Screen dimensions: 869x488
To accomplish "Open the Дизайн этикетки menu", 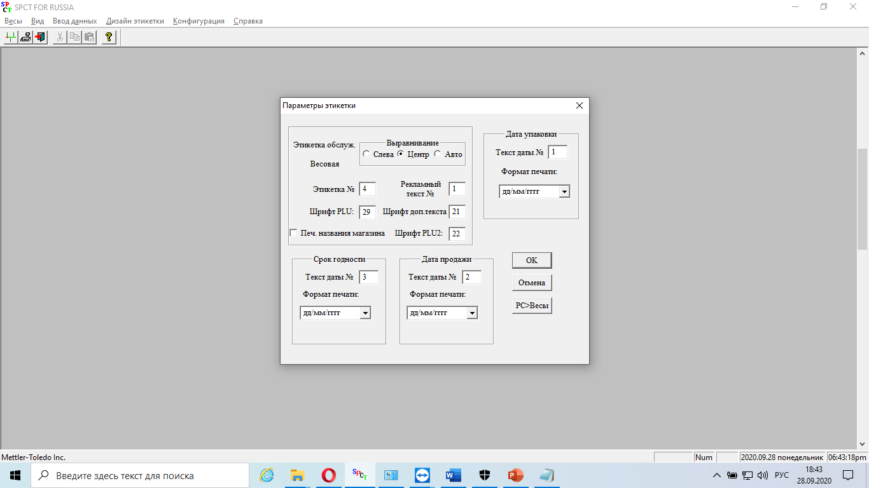I will [135, 21].
